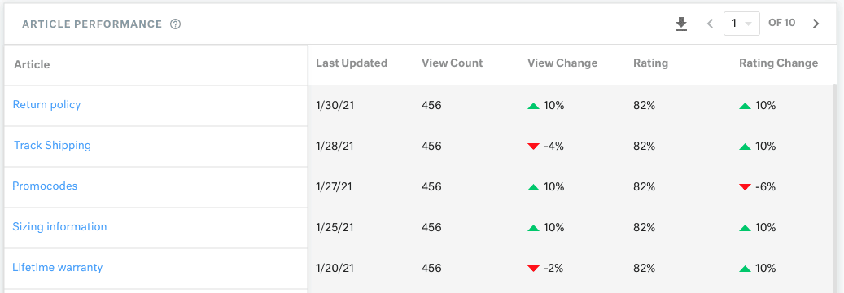Sort by Rating column header
844x293 pixels.
pos(651,63)
